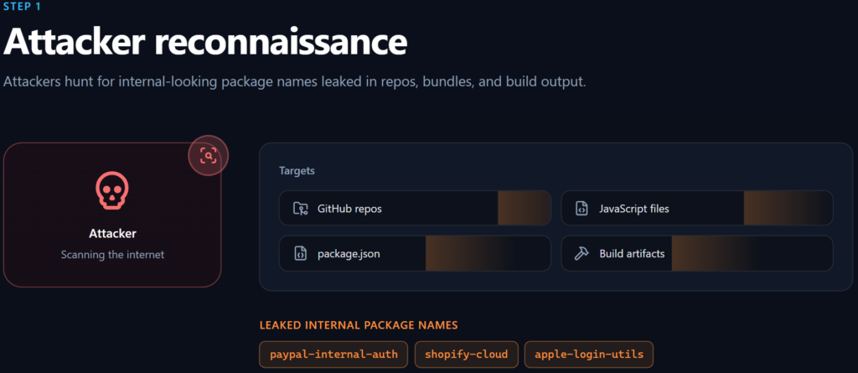Click the apple-login-utils package chip

pyautogui.click(x=589, y=355)
